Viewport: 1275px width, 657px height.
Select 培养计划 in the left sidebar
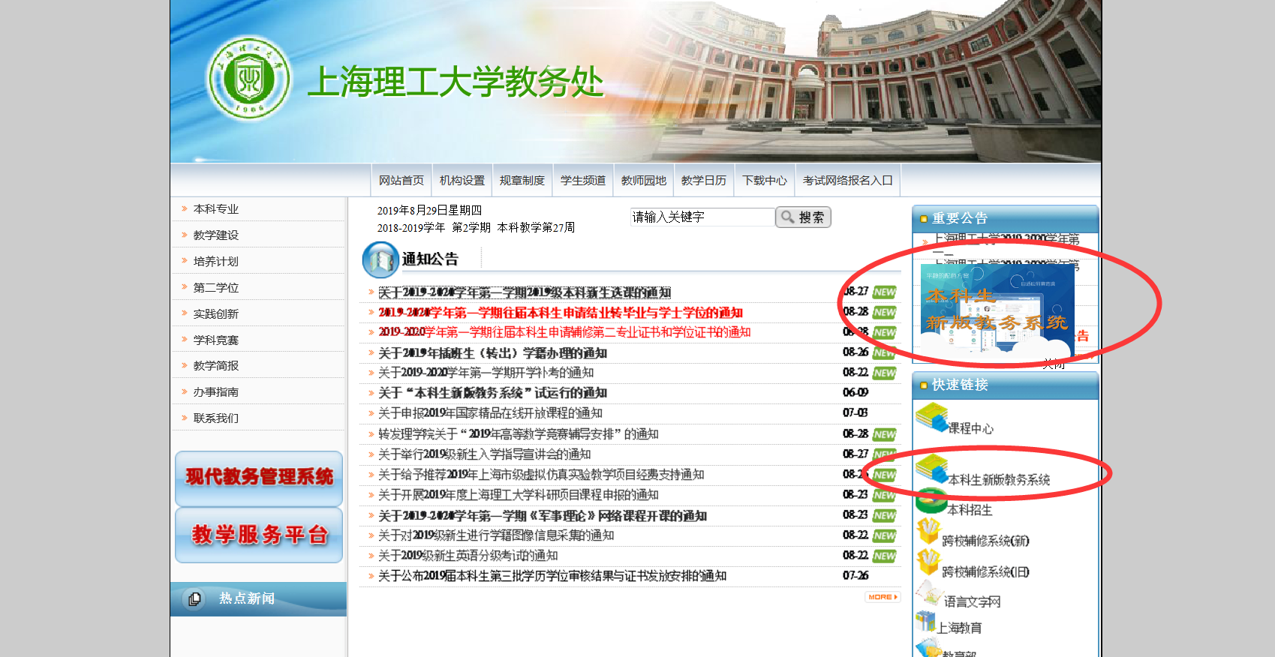(216, 262)
